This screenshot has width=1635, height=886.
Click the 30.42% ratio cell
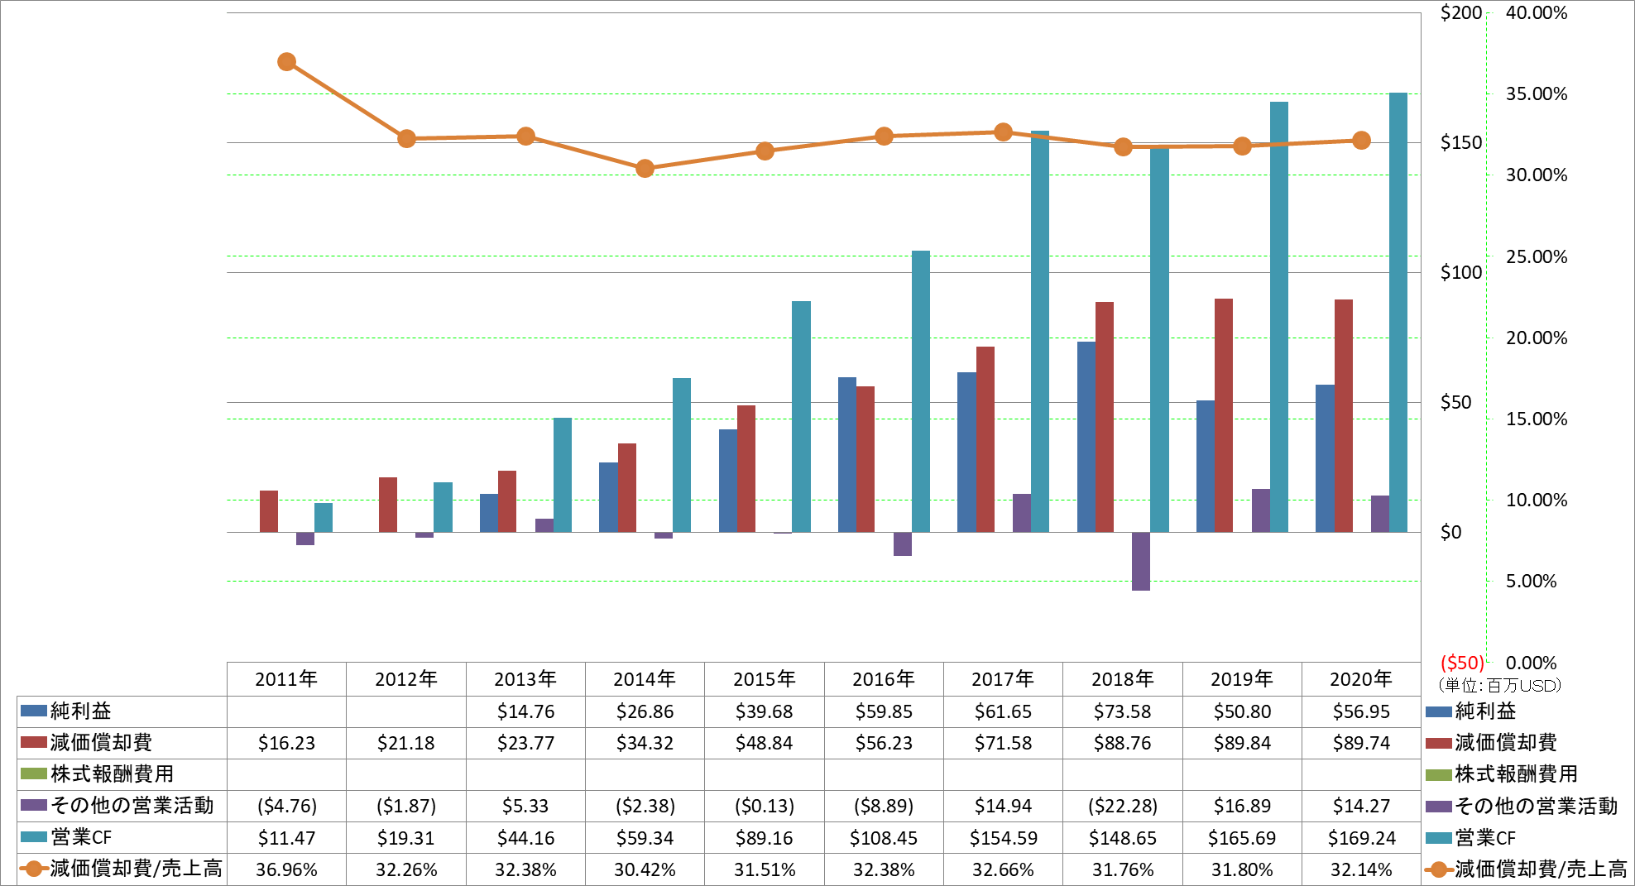click(645, 869)
